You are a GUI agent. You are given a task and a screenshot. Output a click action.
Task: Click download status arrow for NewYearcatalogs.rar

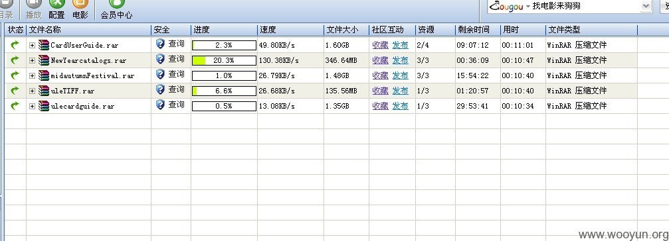(x=15, y=60)
